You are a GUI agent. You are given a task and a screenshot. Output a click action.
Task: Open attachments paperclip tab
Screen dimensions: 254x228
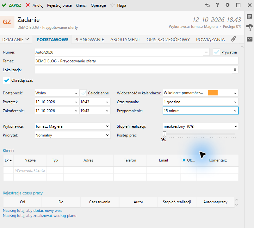coord(233,39)
